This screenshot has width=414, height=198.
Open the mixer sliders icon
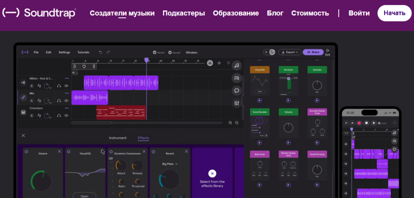(x=237, y=103)
